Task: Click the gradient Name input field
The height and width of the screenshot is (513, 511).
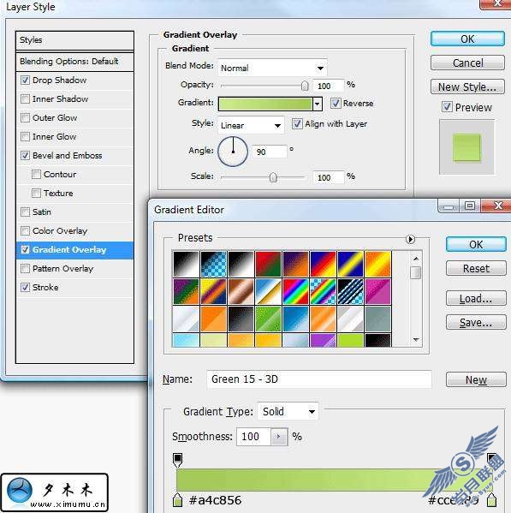Action: (x=318, y=379)
